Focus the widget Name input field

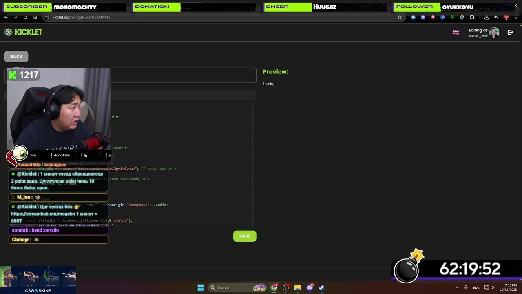click(x=130, y=76)
